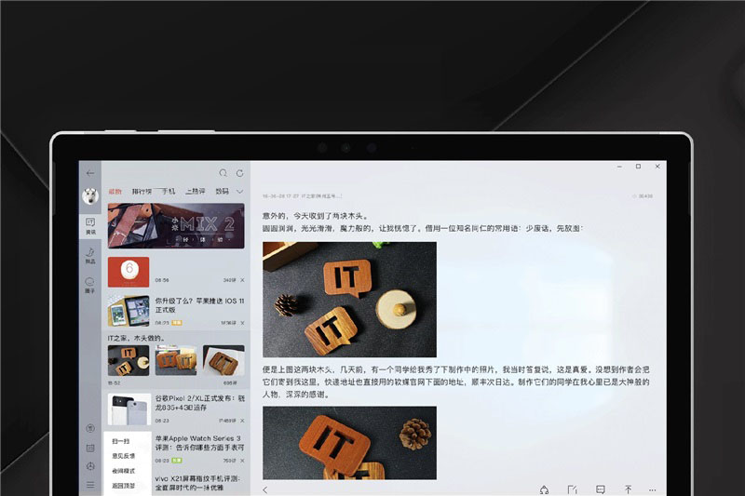The image size is (745, 496).
Task: Open the iOS 11 正式版 article
Action: point(199,305)
